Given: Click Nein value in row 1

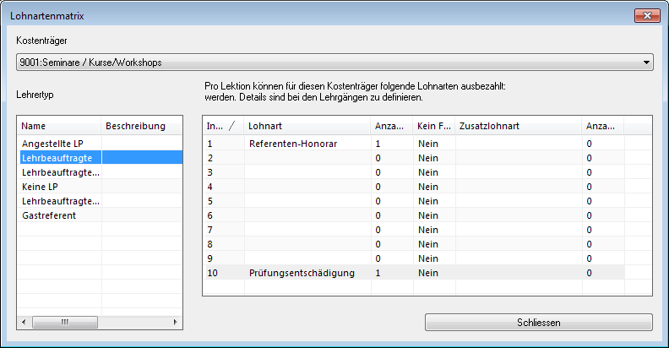Looking at the screenshot, I should point(427,144).
